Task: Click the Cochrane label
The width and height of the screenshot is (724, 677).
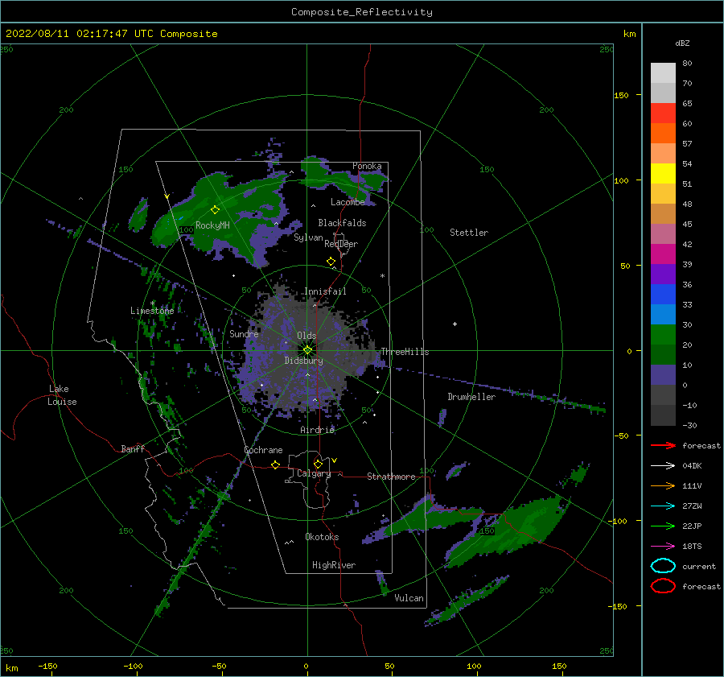Action: pos(263,450)
